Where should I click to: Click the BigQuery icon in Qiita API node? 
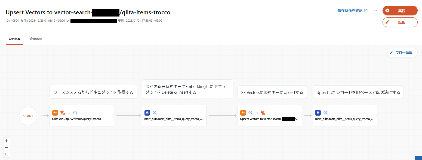pyautogui.click(x=75, y=113)
